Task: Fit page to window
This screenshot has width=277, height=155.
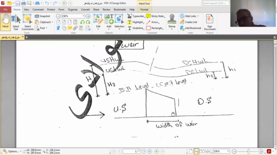Action: 64,22
